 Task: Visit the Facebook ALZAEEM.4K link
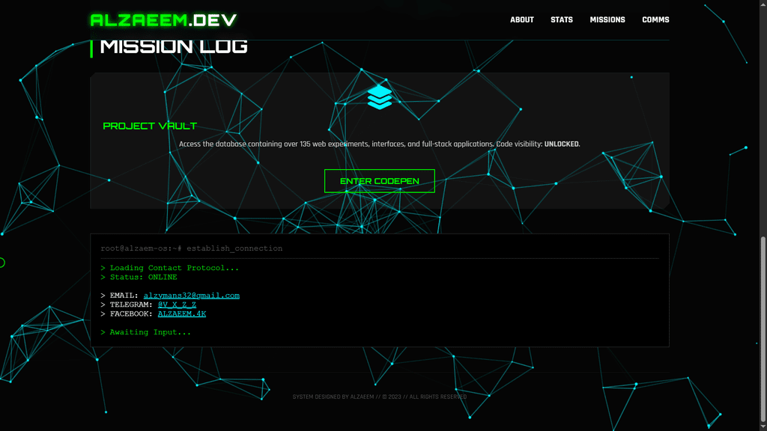tap(181, 314)
